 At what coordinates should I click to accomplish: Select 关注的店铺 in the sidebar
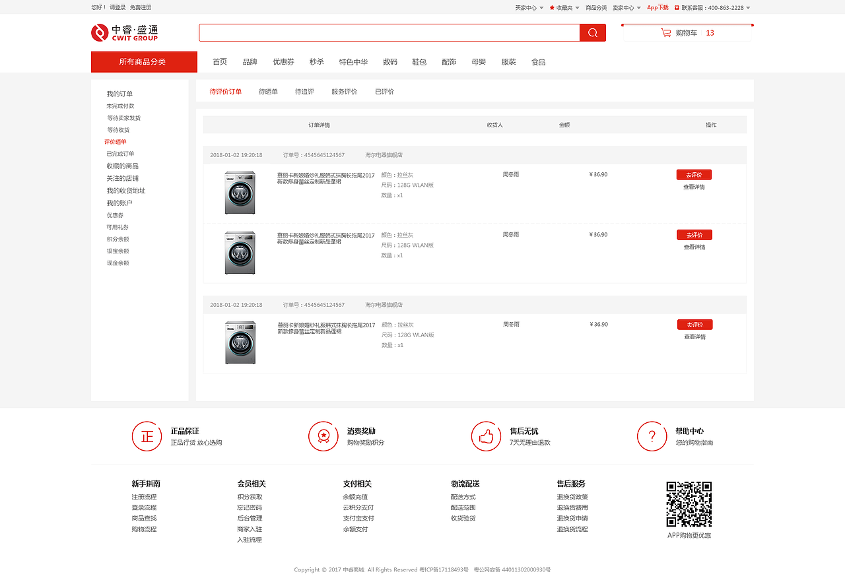click(x=123, y=178)
